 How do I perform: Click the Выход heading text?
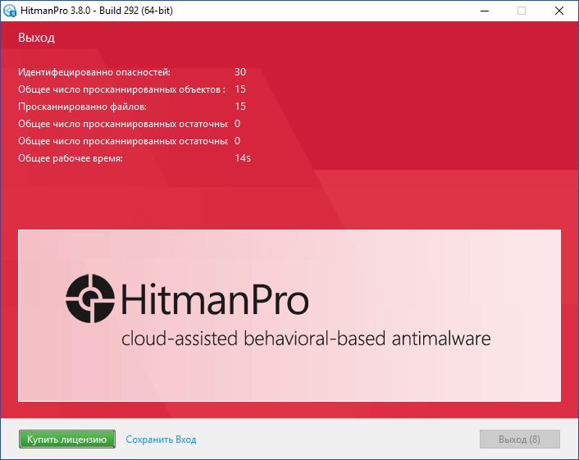37,38
